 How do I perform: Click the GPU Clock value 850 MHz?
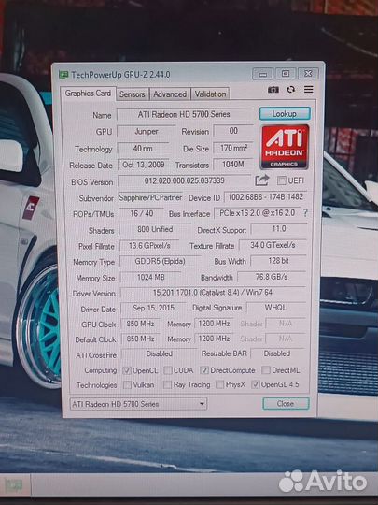140,324
